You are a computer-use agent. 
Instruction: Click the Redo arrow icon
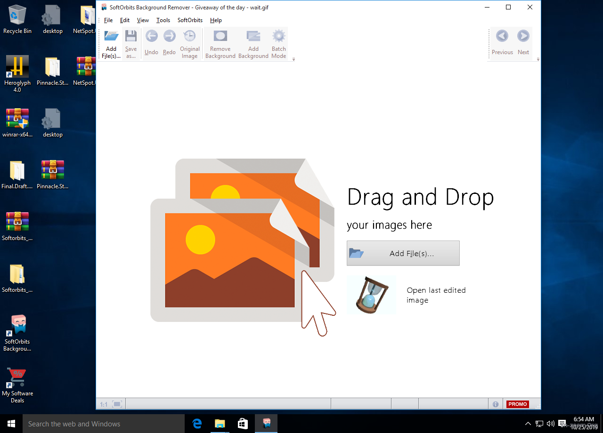click(169, 36)
